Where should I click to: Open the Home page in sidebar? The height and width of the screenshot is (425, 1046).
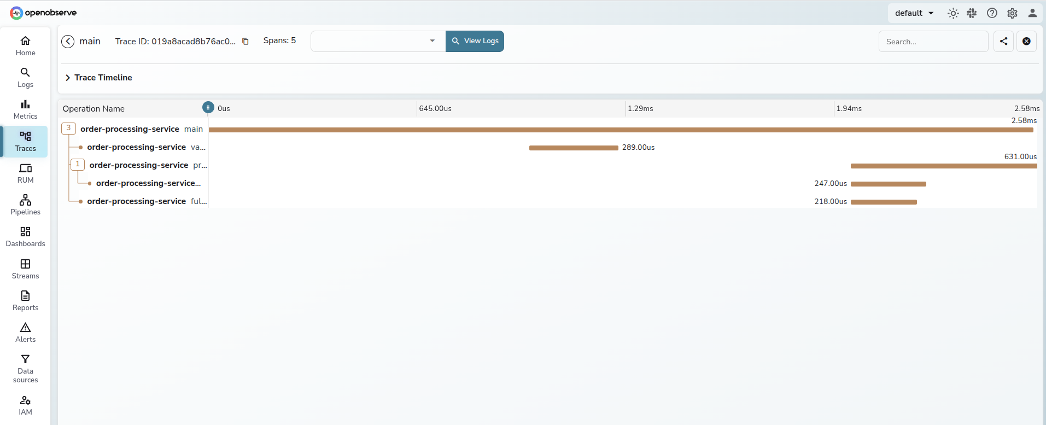pyautogui.click(x=25, y=46)
